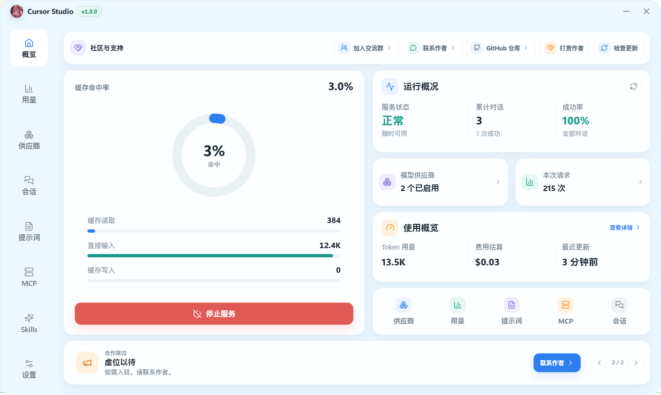661x395 pixels.
Task: Click blue 联系作者 button in banner
Action: click(x=557, y=363)
